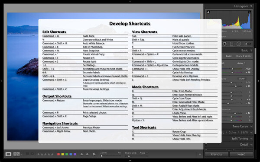Image resolution: width=260 pixels, height=162 pixels.
Task: Show the filmstrip with the bottom edge arrow
Action: tap(130, 161)
